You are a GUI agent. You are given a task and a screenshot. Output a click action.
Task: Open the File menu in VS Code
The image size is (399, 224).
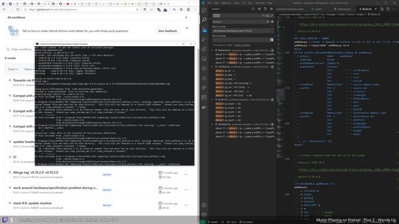pyautogui.click(x=209, y=2)
